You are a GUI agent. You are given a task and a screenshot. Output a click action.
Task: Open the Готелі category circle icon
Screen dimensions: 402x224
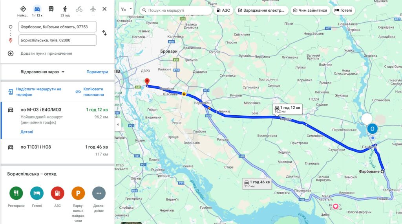coord(37,193)
